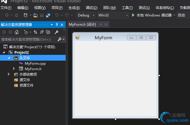Open the Win32 platform dropdown
Viewport: 190px width, 125px height.
[x=127, y=15]
